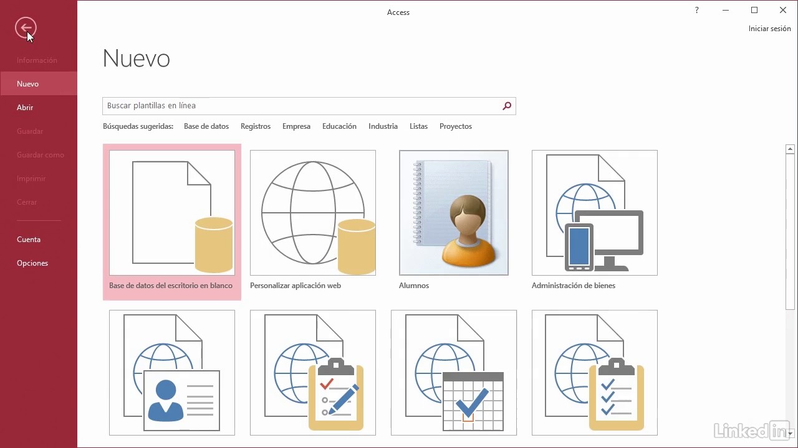Click the Personalizar aplicación web caption
The height and width of the screenshot is (448, 798).
(296, 286)
